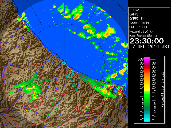Click the orange 26 dBZ legend swatch

(x=147, y=75)
